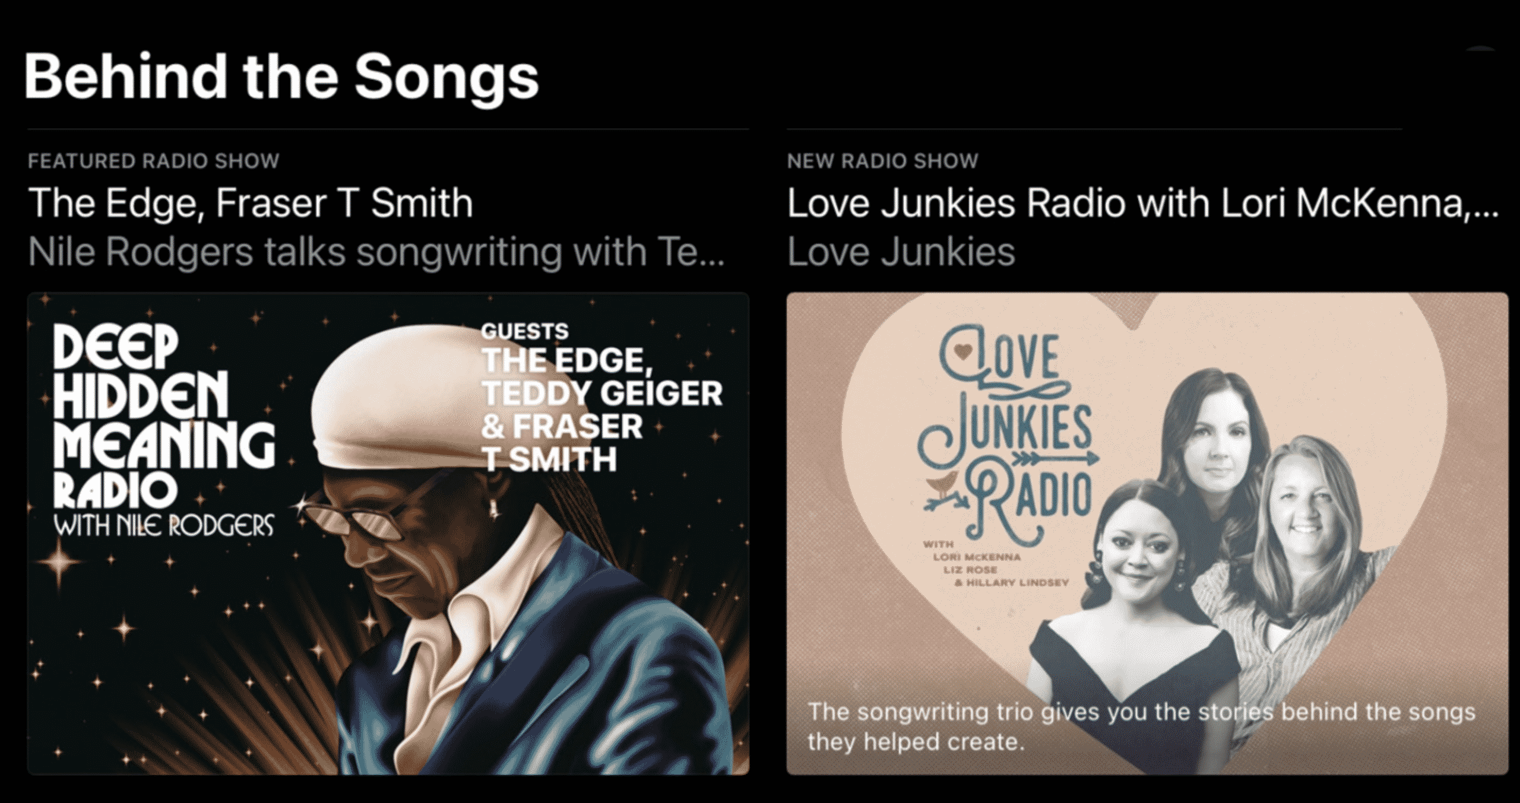Select the title The Edge, Fraser T Smith

pos(251,204)
